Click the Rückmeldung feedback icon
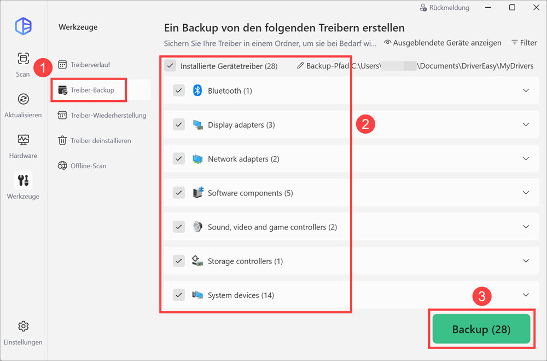This screenshot has width=547, height=361. click(x=423, y=8)
